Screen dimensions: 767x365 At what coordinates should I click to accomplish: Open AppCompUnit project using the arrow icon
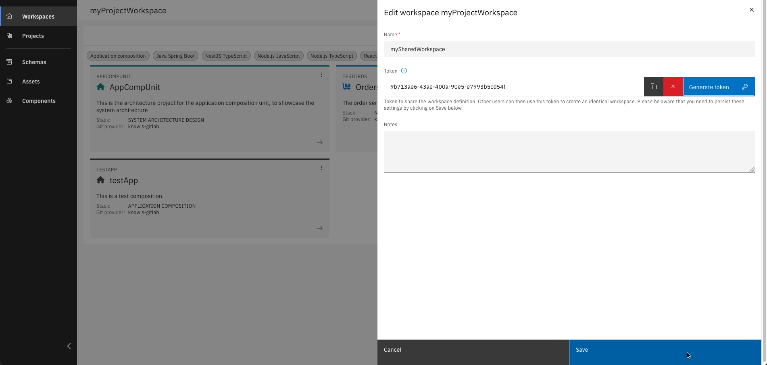coord(319,142)
